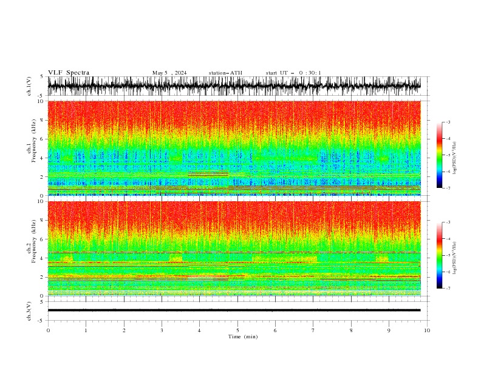This screenshot has width=481, height=371.
Task: Click the time axis tick label "9"
Action: coord(389,330)
